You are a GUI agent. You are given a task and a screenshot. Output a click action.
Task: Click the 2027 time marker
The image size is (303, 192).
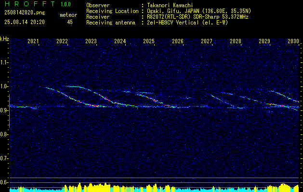point(207,41)
